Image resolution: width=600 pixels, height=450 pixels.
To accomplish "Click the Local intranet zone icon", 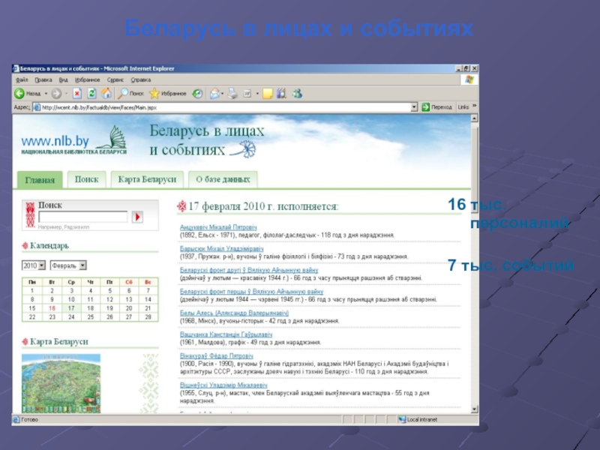I will tap(402, 419).
